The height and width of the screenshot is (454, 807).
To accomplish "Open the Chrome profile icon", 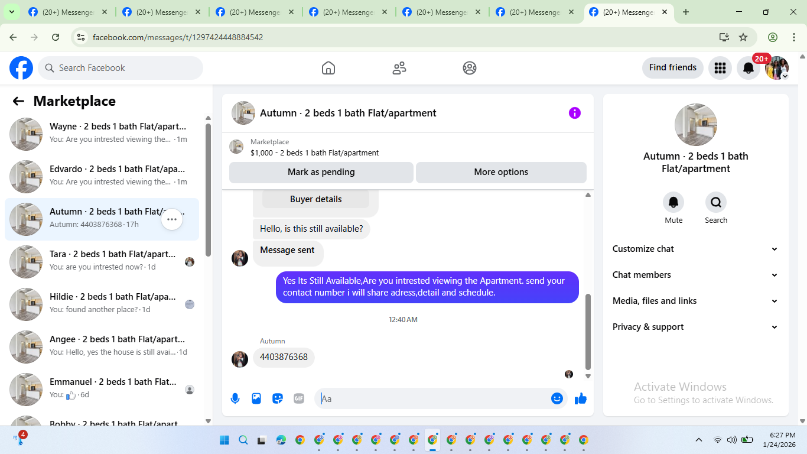I will pyautogui.click(x=773, y=37).
